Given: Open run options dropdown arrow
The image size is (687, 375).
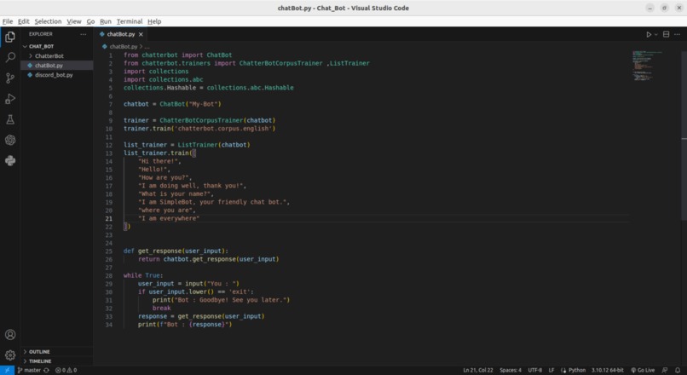Looking at the screenshot, I should (656, 35).
